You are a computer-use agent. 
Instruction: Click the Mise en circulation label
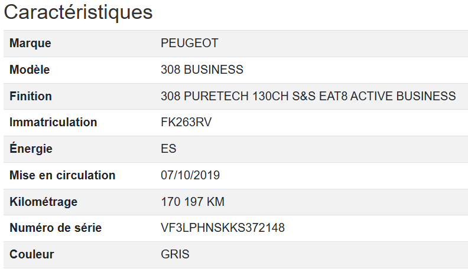[x=62, y=175]
